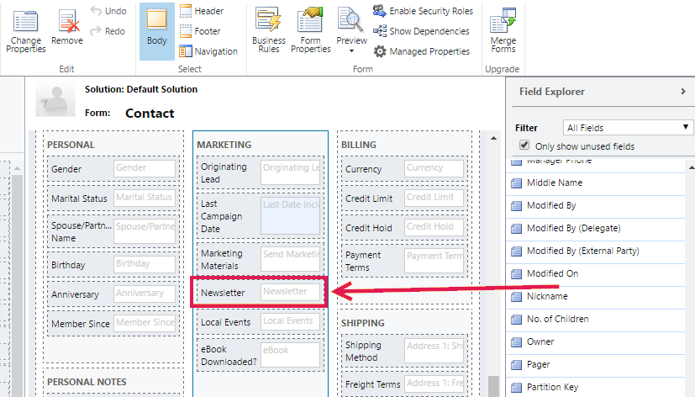Click the contact form avatar image
Viewport: 695px width, 397px height.
point(55,100)
